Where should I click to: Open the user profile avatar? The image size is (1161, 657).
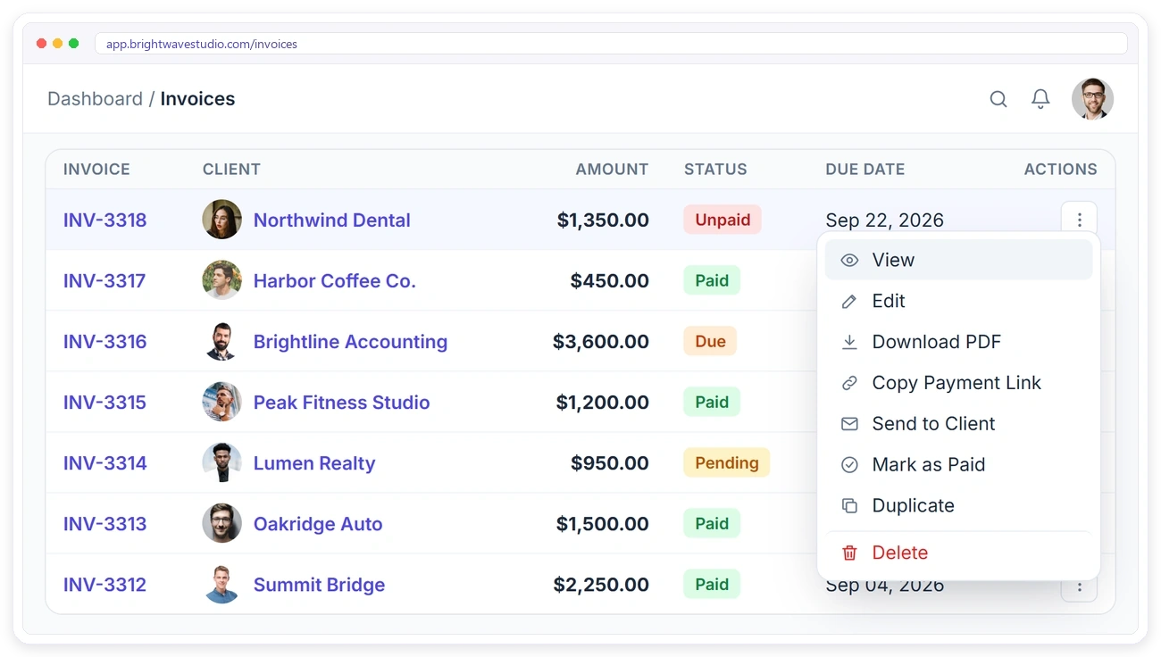tap(1092, 99)
